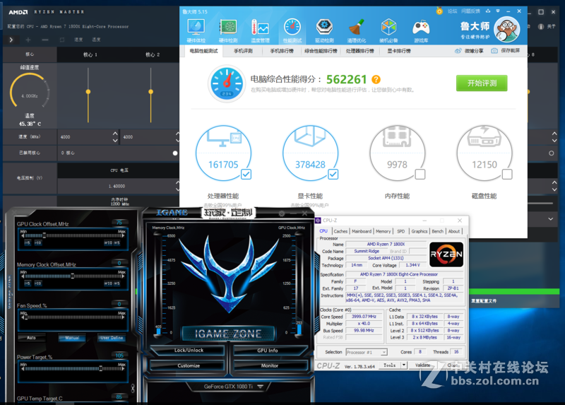Click the Ludashi mascot avatar
Viewport: 565px width, 405px height.
click(506, 30)
